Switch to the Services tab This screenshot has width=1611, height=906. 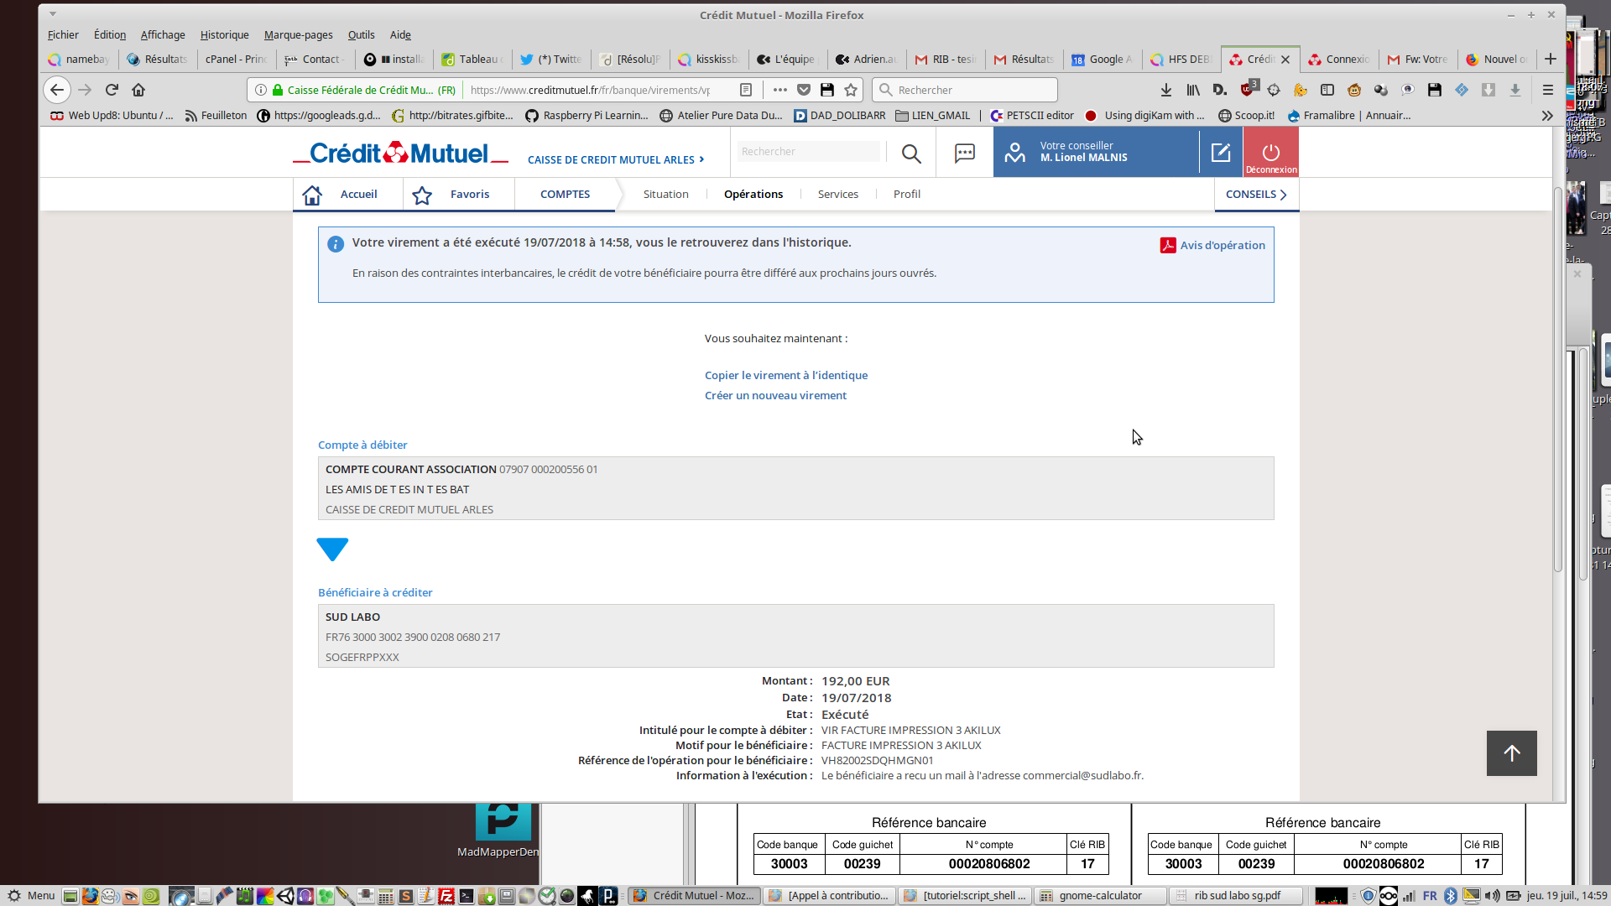point(837,194)
